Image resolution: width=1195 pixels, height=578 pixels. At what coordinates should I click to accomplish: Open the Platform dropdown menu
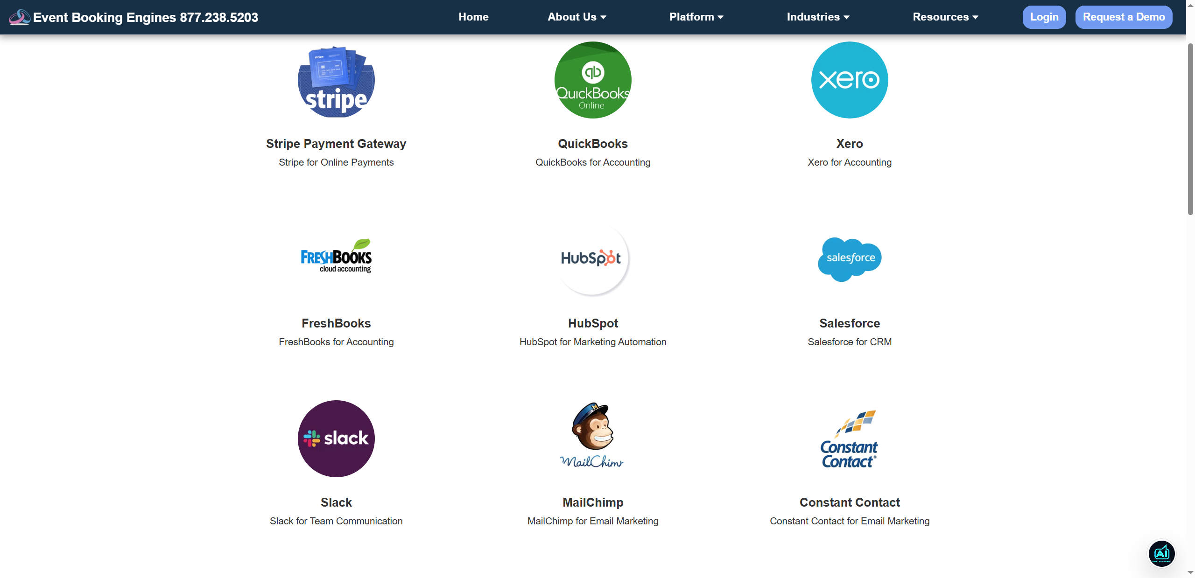pyautogui.click(x=696, y=17)
